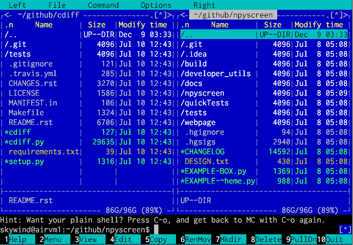Select /developer_utils directory
Viewport: 353px width, 245px height.
[264, 74]
